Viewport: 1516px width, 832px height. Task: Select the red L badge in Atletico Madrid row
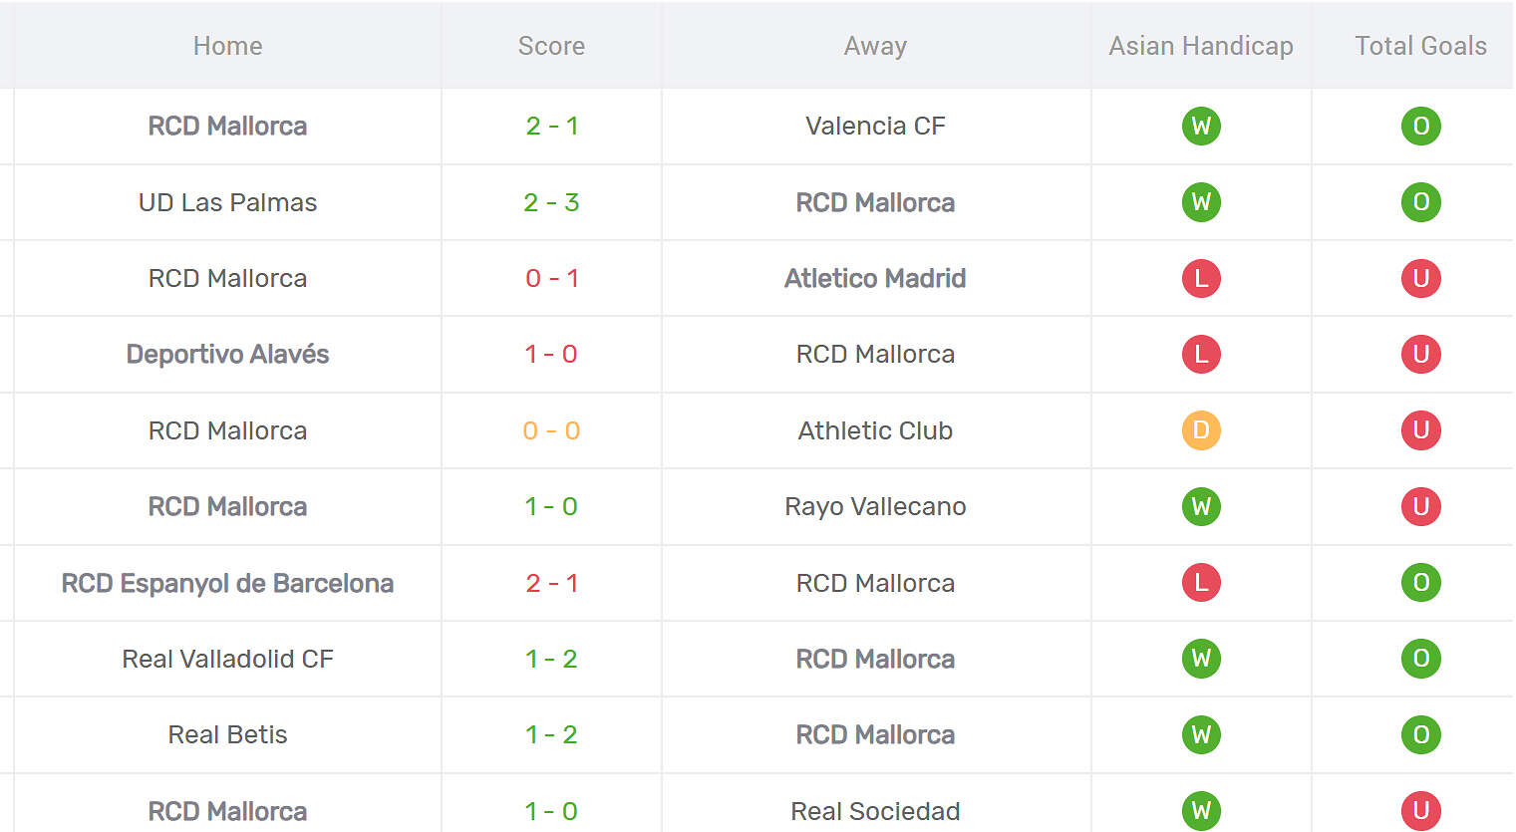tap(1201, 278)
